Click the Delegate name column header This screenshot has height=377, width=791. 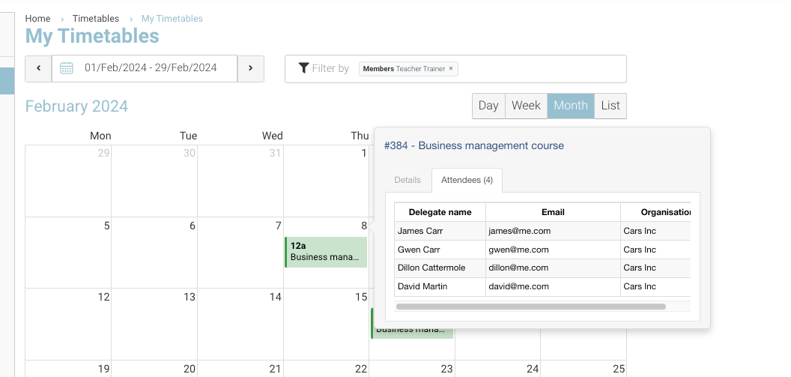click(440, 212)
